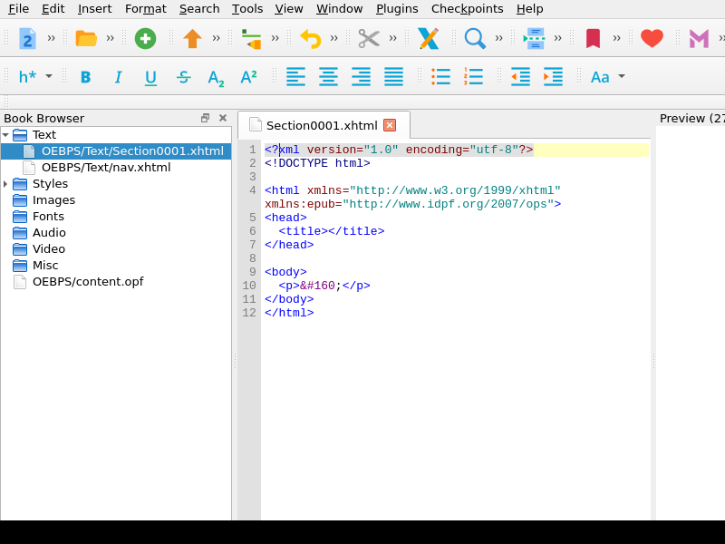
Task: Open Find and Replace
Action: 474,39
